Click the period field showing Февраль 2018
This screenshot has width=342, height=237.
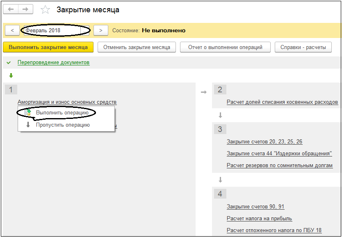52,30
